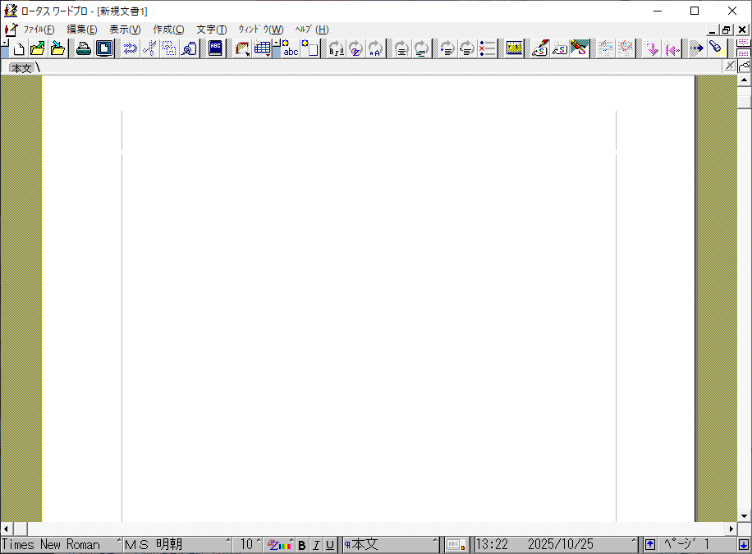Click the bulleted list icon
The width and height of the screenshot is (752, 554).
click(488, 48)
